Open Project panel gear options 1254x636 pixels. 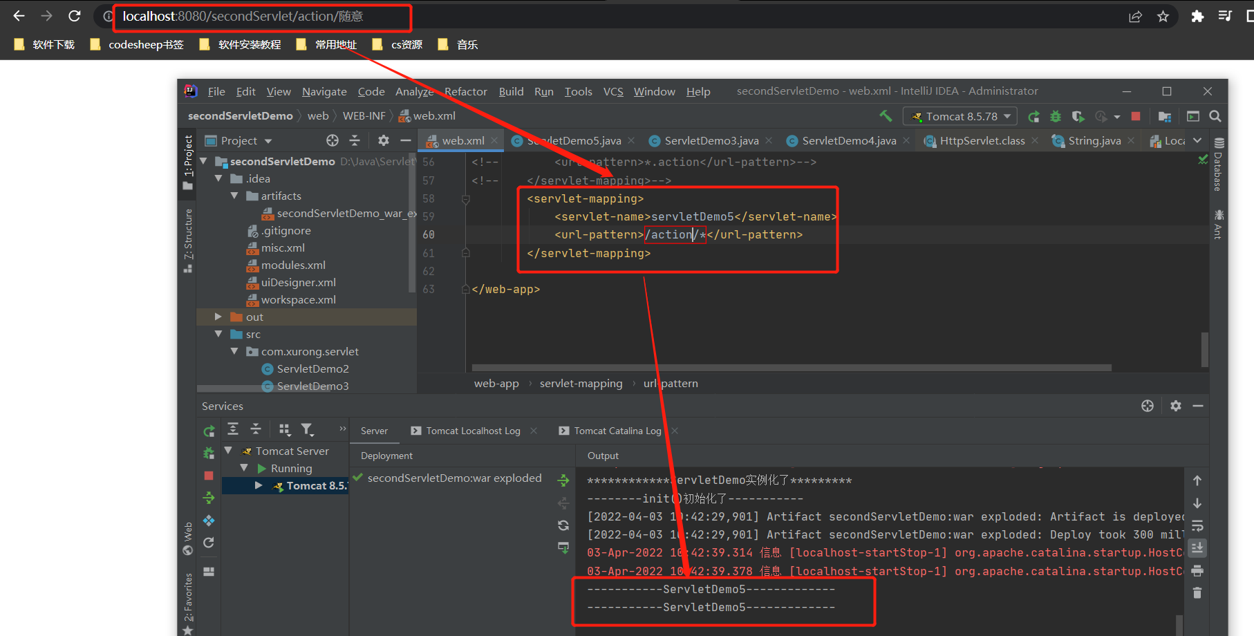[x=384, y=140]
